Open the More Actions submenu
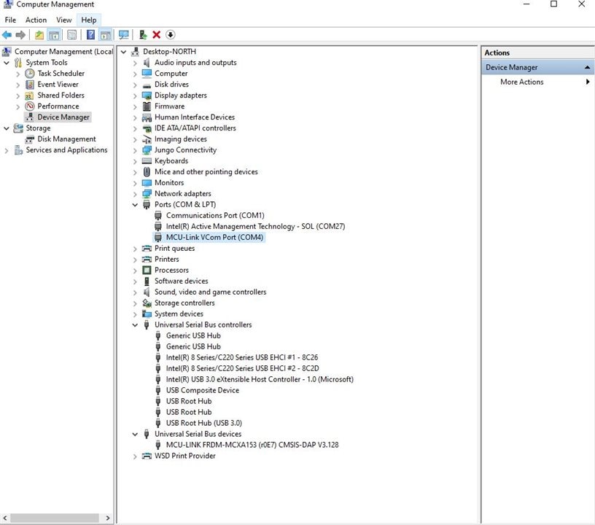 539,82
